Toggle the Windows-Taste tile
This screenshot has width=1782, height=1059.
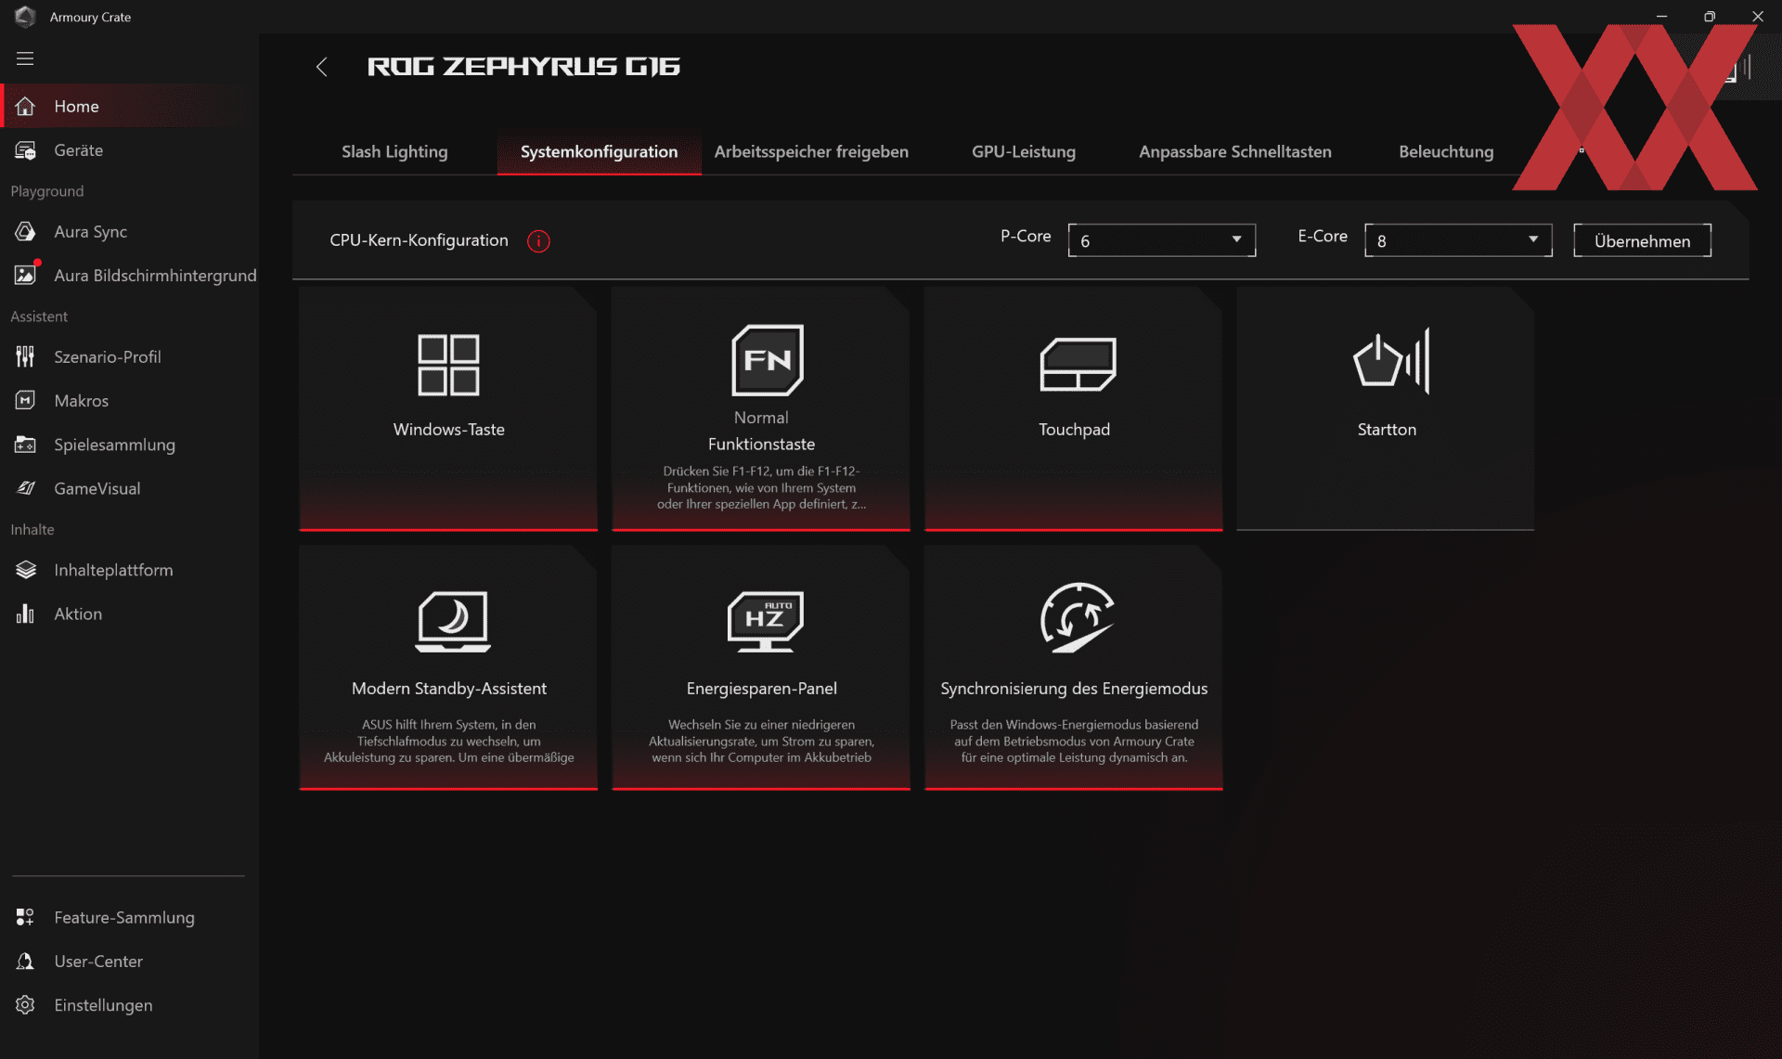(x=448, y=409)
